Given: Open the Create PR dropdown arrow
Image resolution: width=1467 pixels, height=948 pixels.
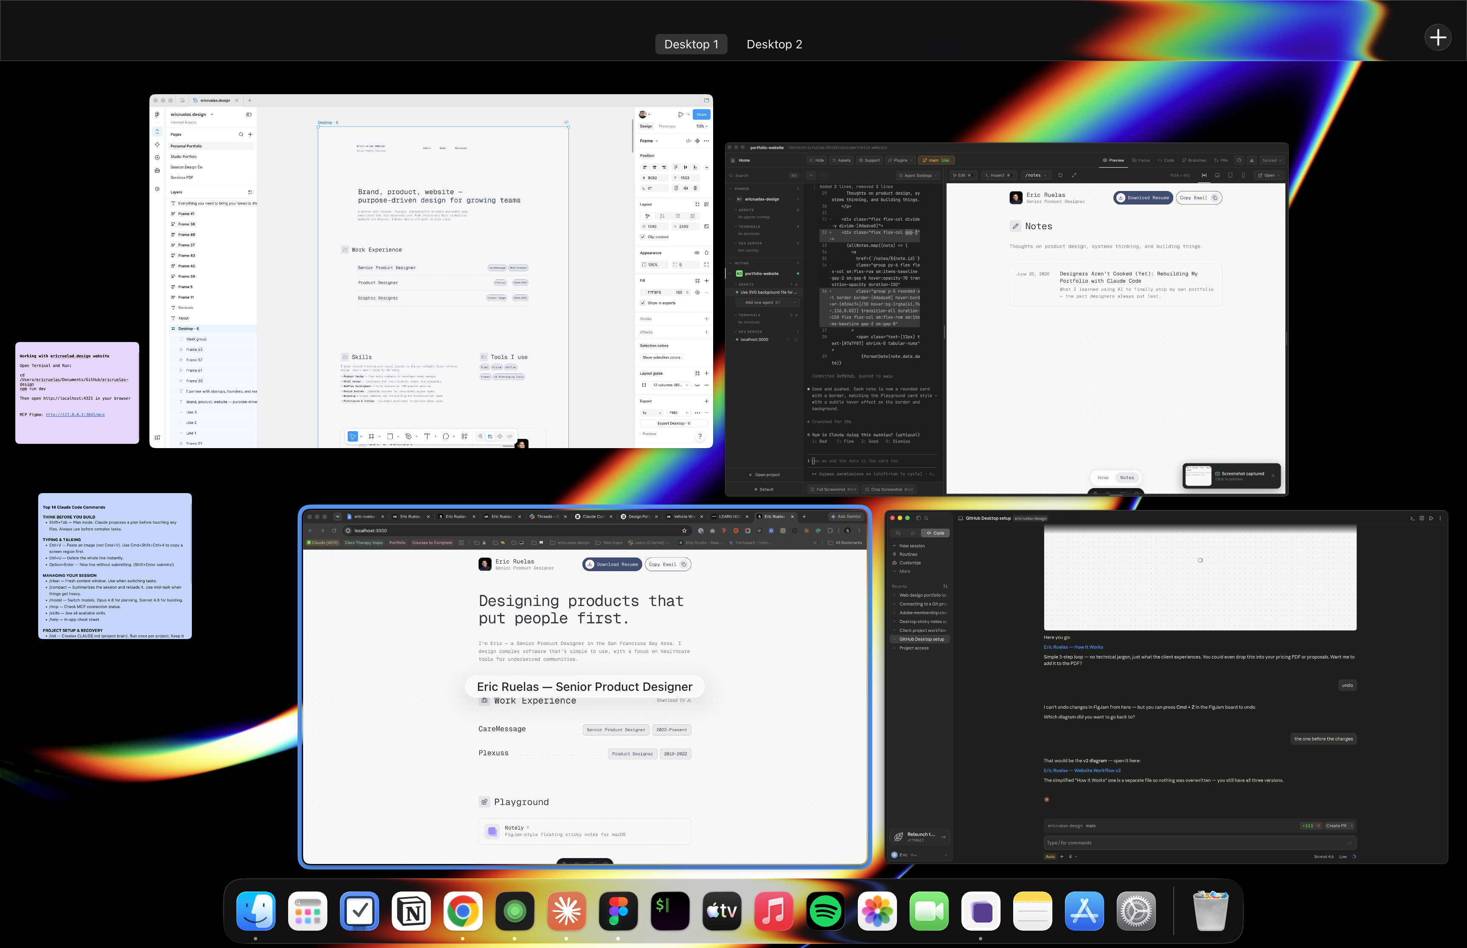Looking at the screenshot, I should point(1351,826).
